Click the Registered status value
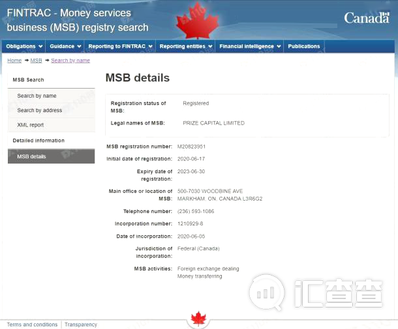Image resolution: width=398 pixels, height=329 pixels. click(196, 104)
